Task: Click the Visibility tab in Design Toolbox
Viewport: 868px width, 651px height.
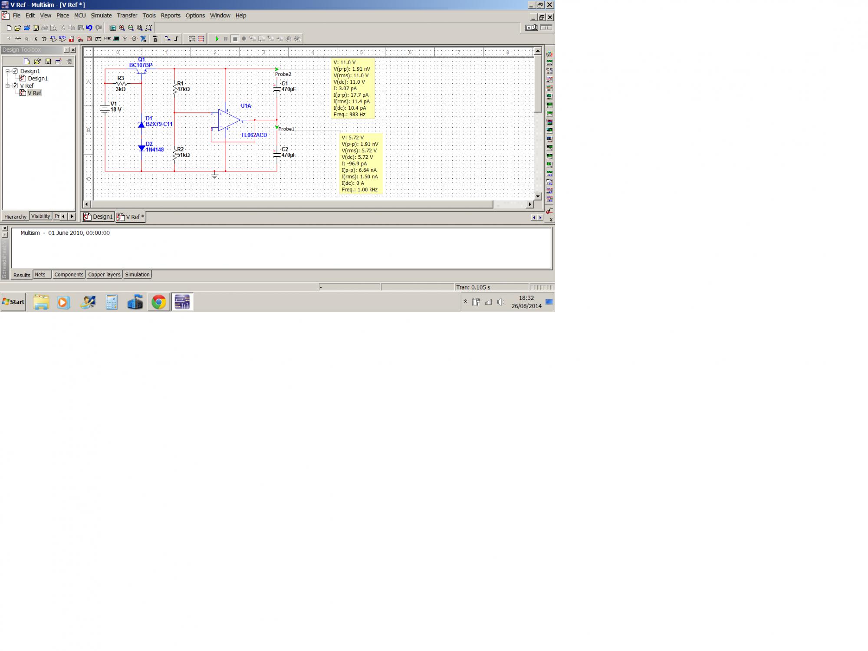Action: [x=40, y=216]
